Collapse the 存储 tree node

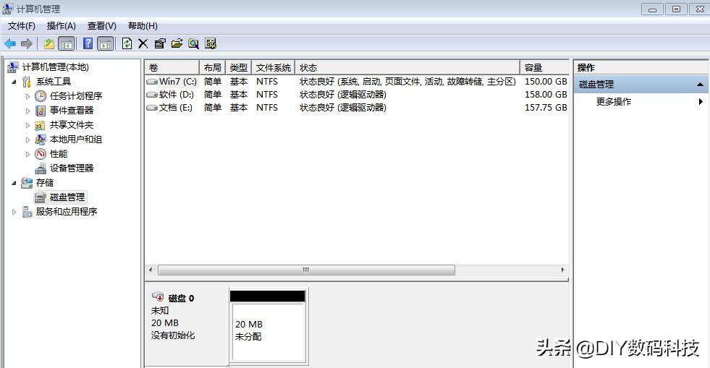(x=14, y=183)
